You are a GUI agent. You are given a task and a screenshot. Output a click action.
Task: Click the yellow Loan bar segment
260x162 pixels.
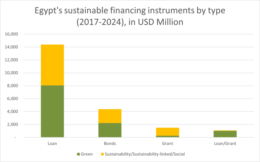[52, 65]
